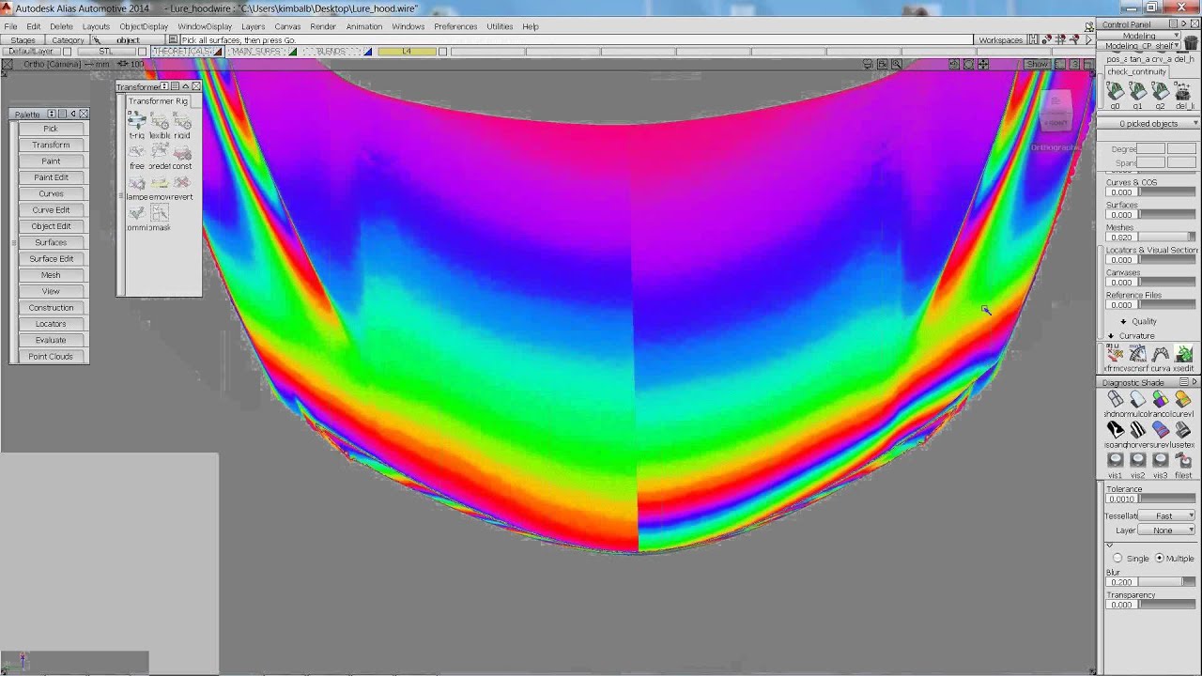The width and height of the screenshot is (1202, 676).
Task: Click the Stages button
Action: click(23, 40)
